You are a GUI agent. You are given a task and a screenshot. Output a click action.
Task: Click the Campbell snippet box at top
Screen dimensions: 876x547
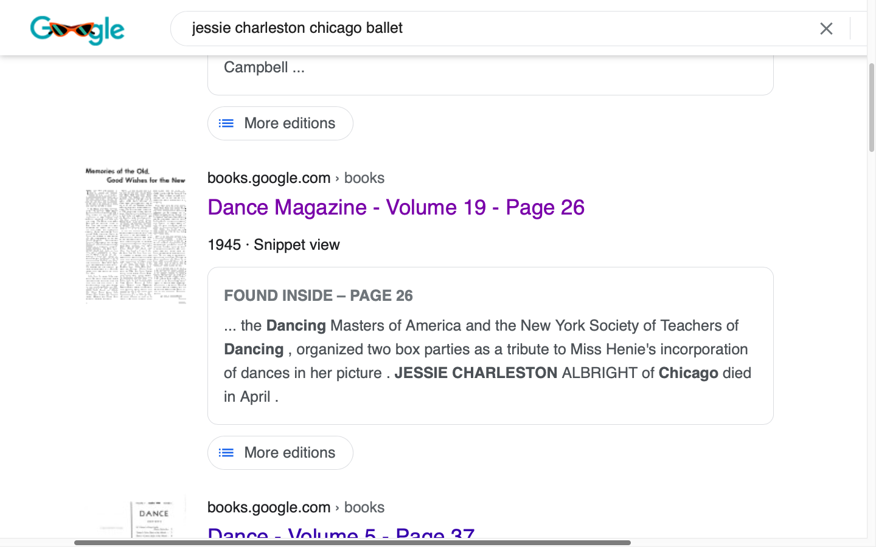pyautogui.click(x=490, y=73)
